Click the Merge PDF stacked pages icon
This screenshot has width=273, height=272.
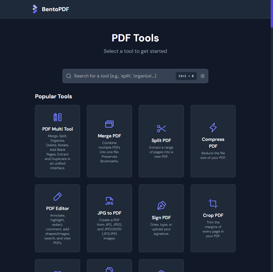pyautogui.click(x=109, y=124)
